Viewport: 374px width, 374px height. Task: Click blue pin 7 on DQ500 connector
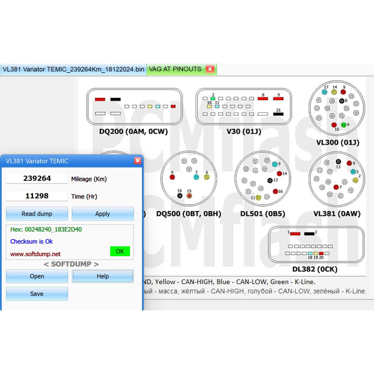pyautogui.click(x=196, y=177)
